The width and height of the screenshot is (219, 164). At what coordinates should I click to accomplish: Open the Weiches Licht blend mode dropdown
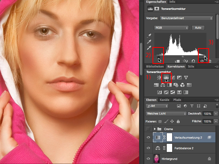166,114
